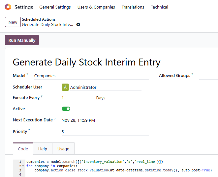
Task: Click the Next Execution Date help icon
Action: click(55, 119)
